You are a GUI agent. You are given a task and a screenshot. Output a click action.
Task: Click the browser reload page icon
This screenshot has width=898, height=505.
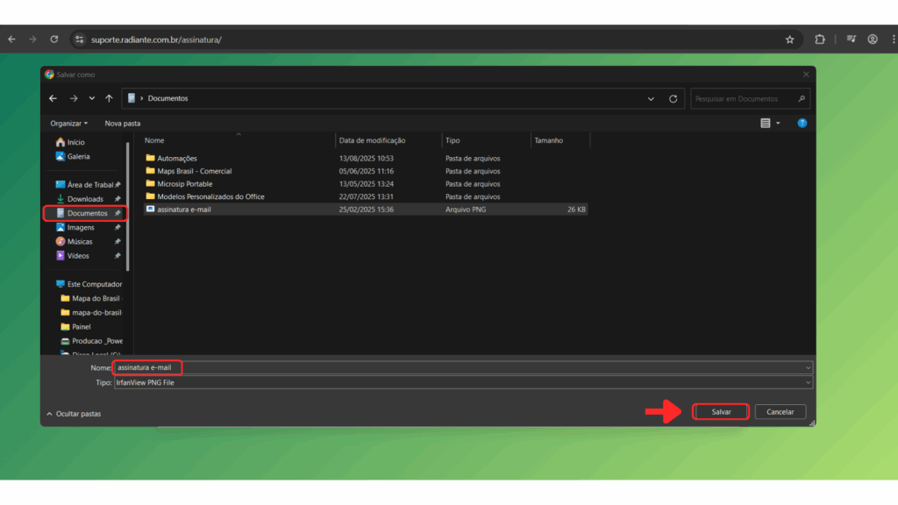pos(54,39)
